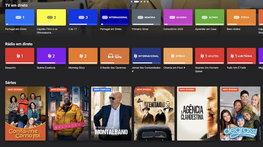Open the 'Rádio em direto' section heading
The image size is (263, 147).
[x=19, y=44]
